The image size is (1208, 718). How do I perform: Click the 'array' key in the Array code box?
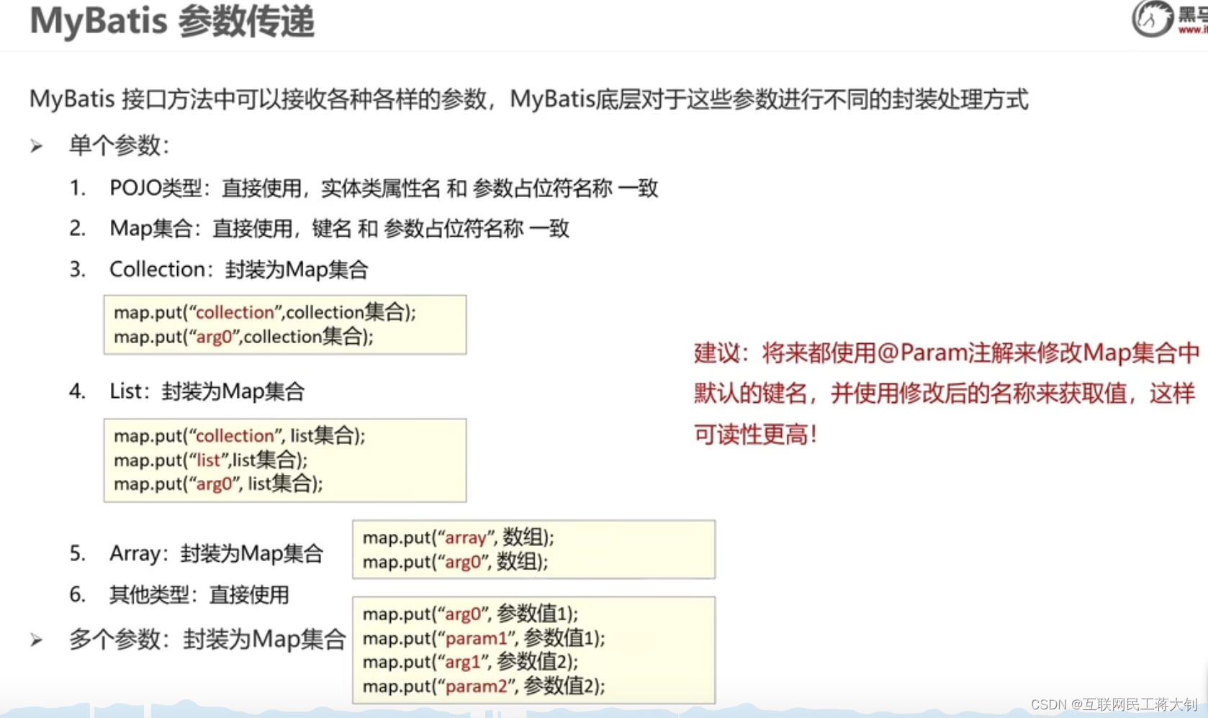coord(464,537)
